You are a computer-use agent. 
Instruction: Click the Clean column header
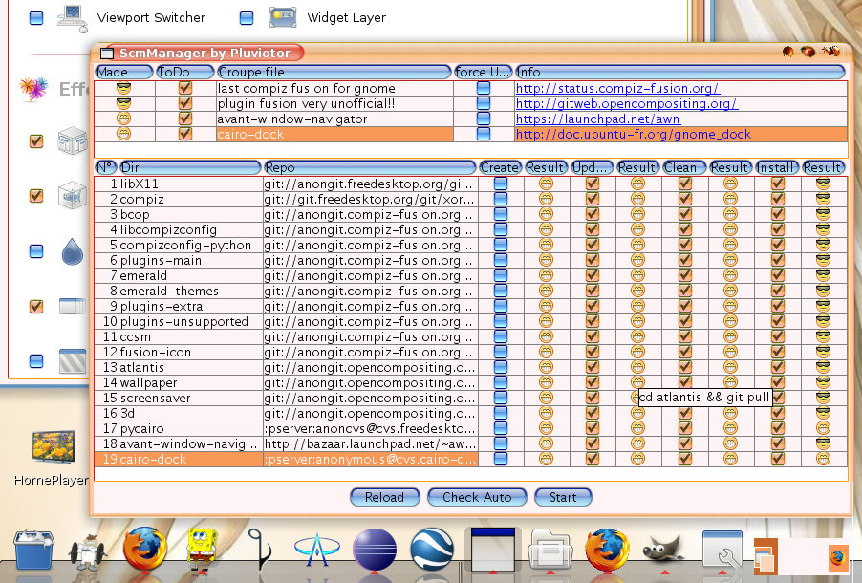684,168
